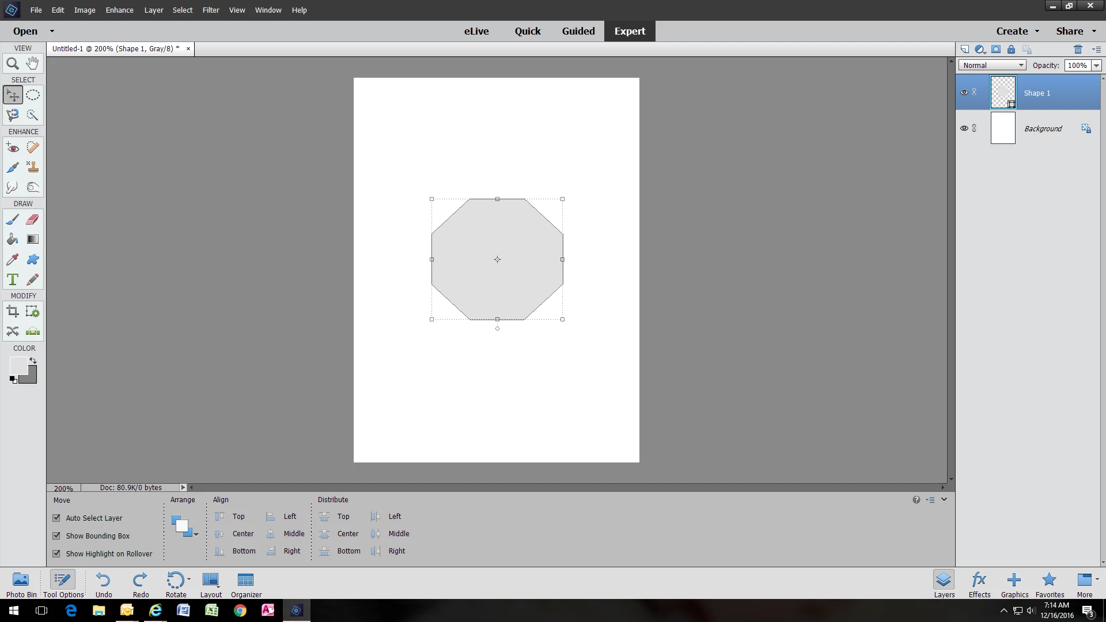Viewport: 1106px width, 622px height.
Task: Select the Zoom tool
Action: [x=12, y=64]
